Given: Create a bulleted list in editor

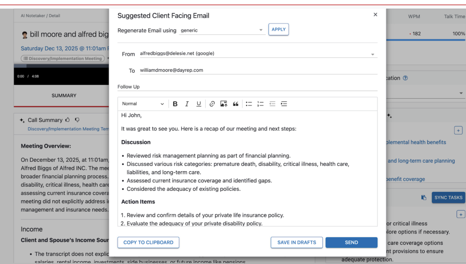Looking at the screenshot, I should [249, 104].
